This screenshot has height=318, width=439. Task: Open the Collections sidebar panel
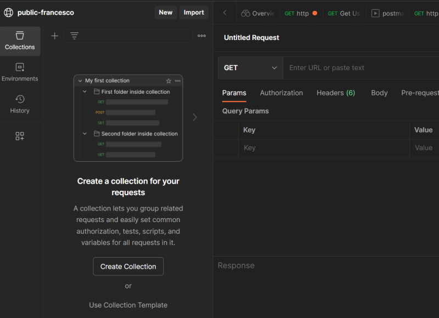[x=20, y=41]
